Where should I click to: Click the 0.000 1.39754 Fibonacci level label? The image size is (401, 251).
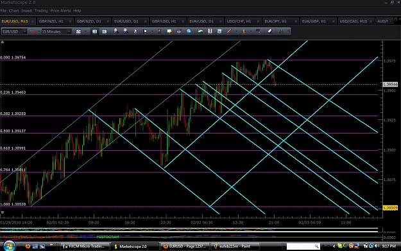pos(13,58)
